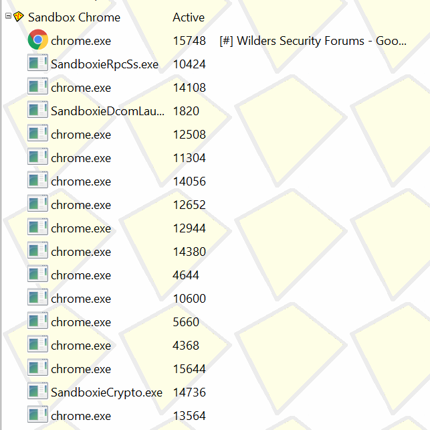Click the process icon in the 14056 row
This screenshot has width=430, height=430.
click(38, 180)
